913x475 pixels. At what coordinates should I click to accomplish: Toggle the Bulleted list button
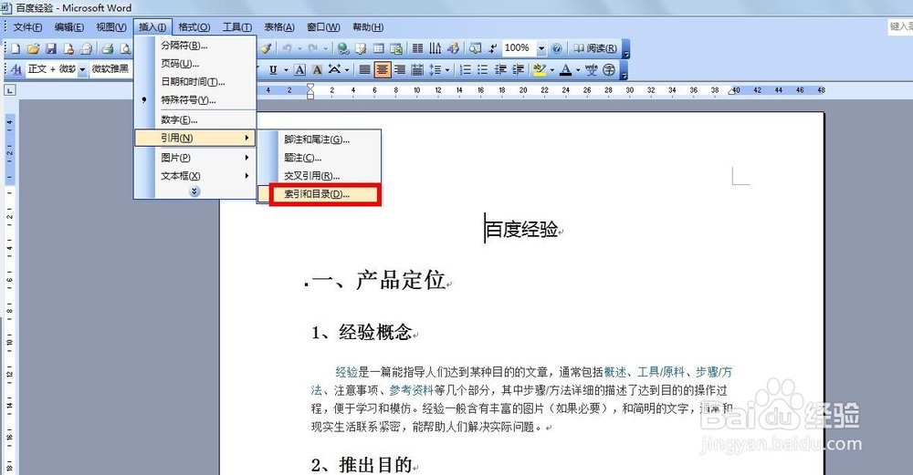[482, 70]
